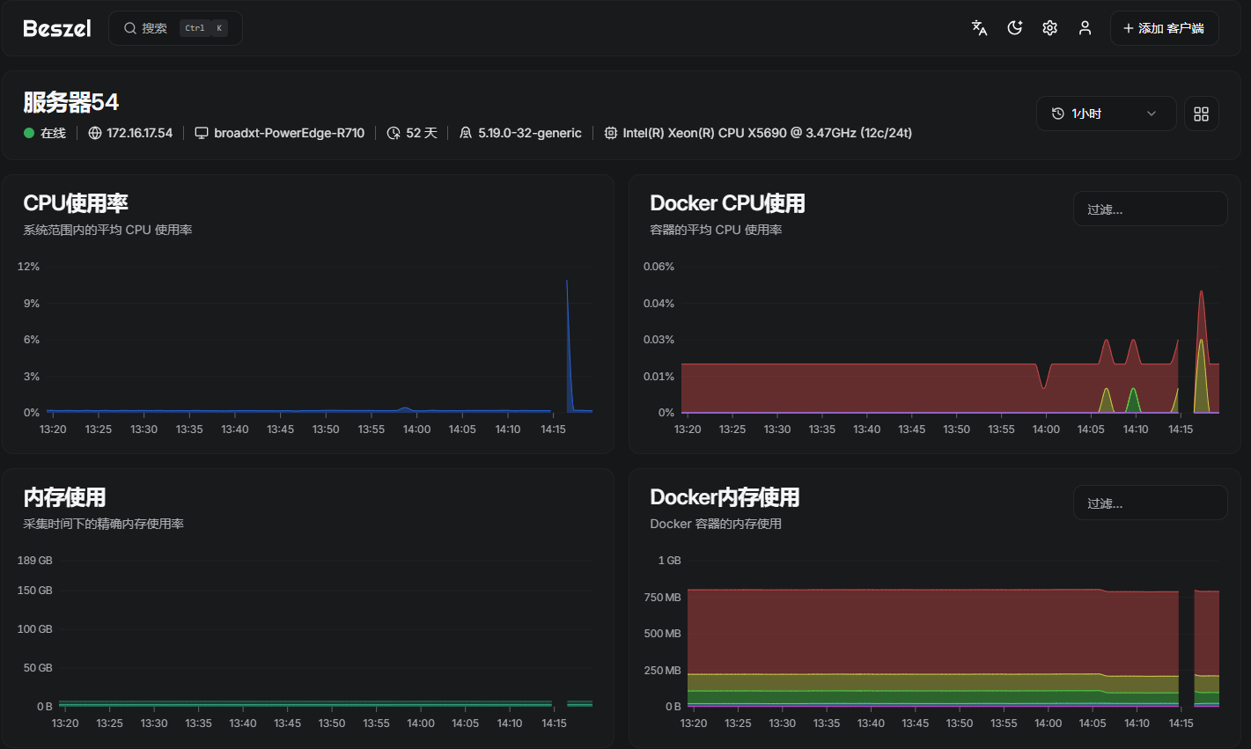The height and width of the screenshot is (749, 1251).
Task: Toggle dark/light theme moon icon
Action: [1014, 28]
